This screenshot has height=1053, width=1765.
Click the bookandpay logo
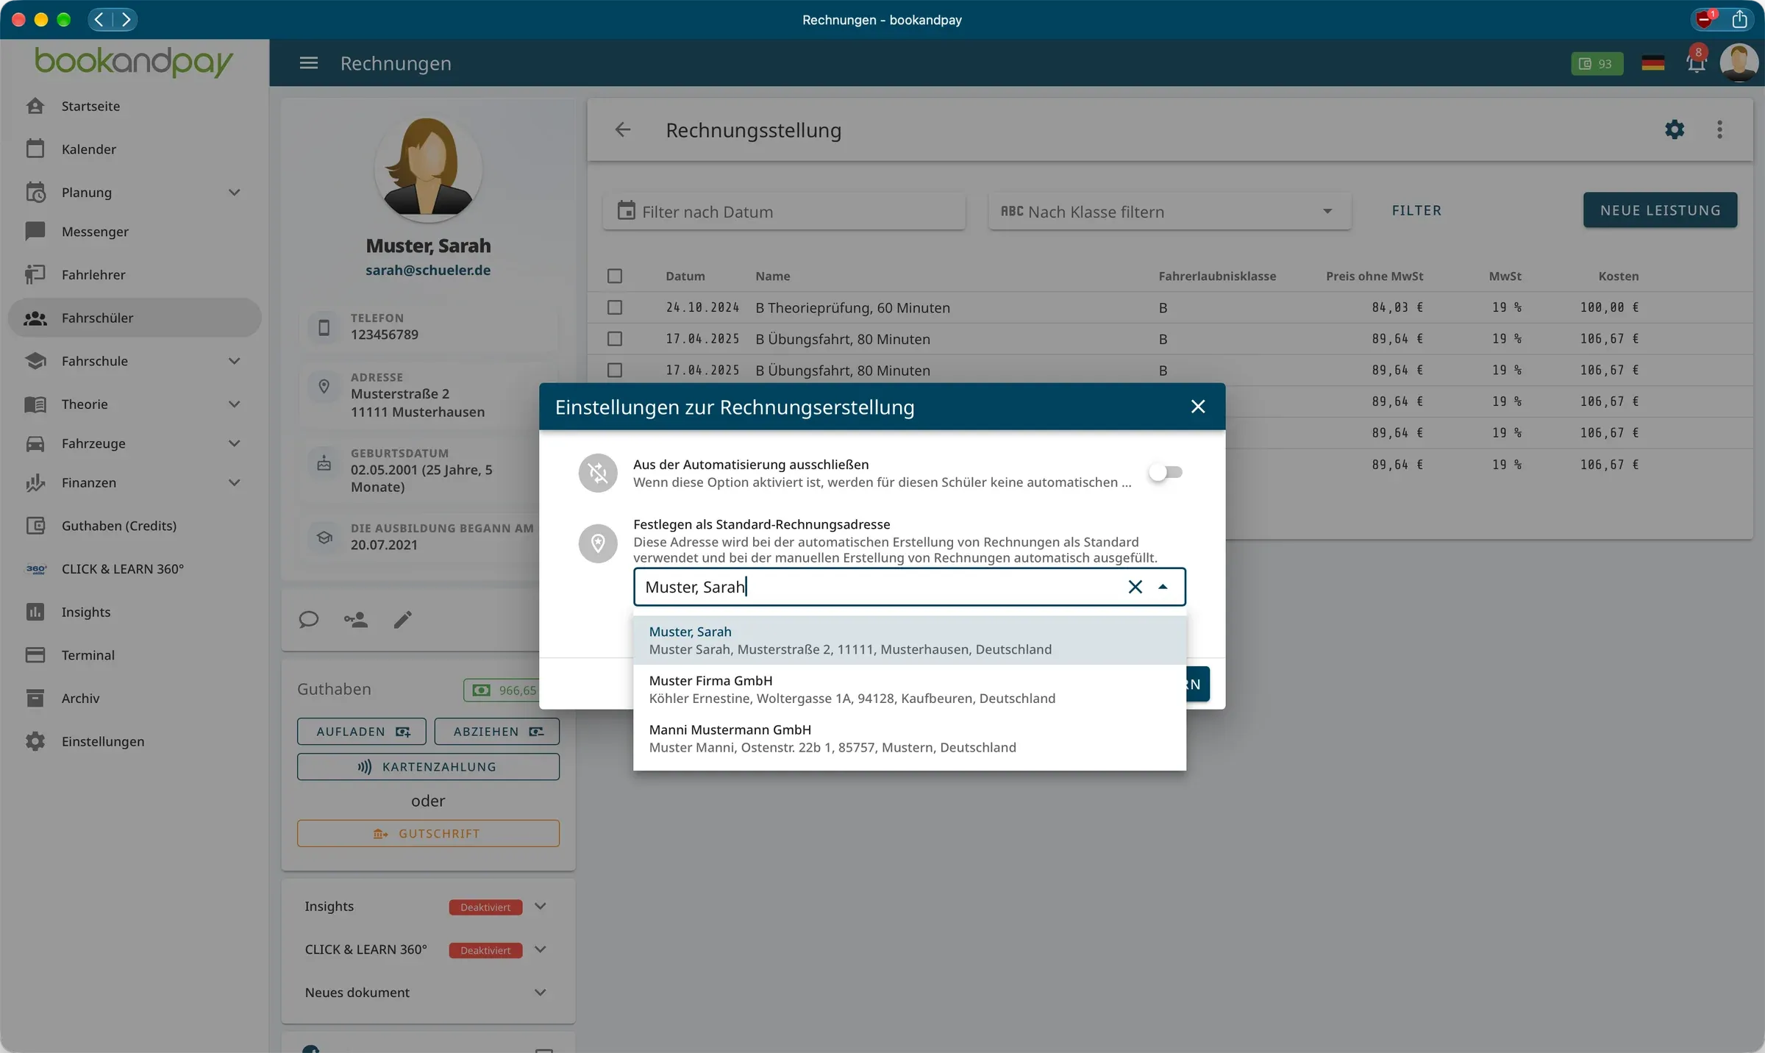[134, 62]
